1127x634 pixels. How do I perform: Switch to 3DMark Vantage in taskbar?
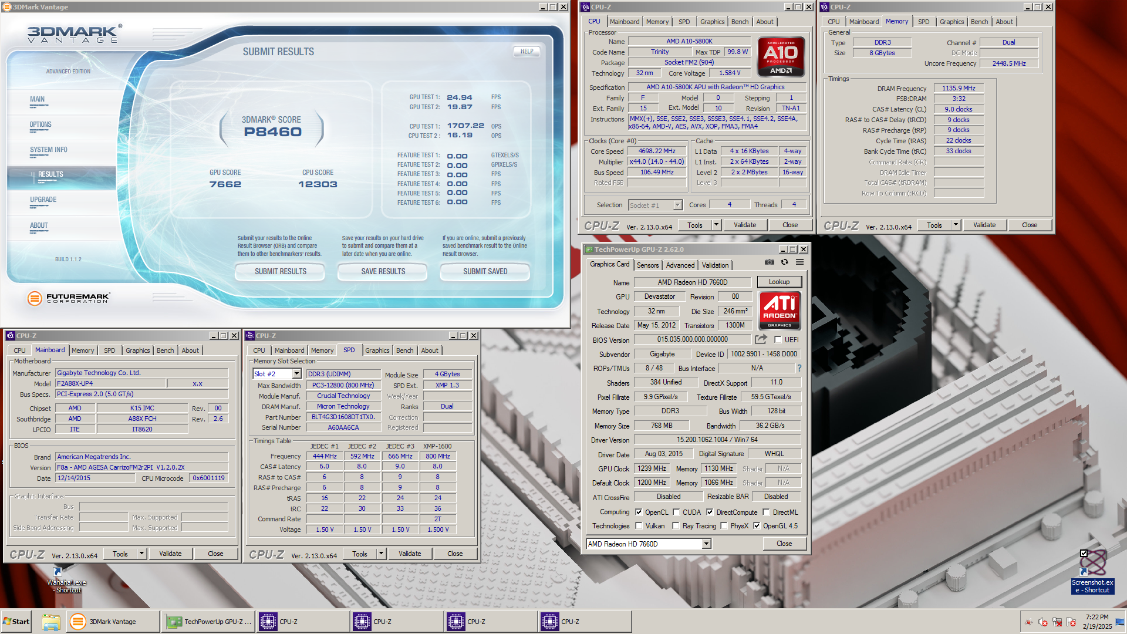(x=113, y=622)
